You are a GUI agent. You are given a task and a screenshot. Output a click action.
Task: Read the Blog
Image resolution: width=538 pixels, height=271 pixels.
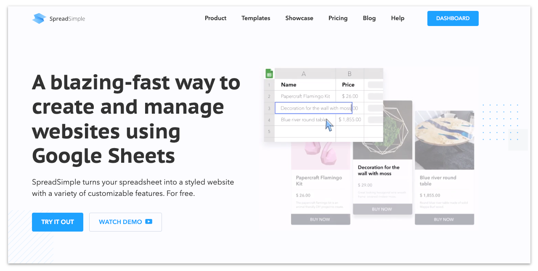[369, 18]
